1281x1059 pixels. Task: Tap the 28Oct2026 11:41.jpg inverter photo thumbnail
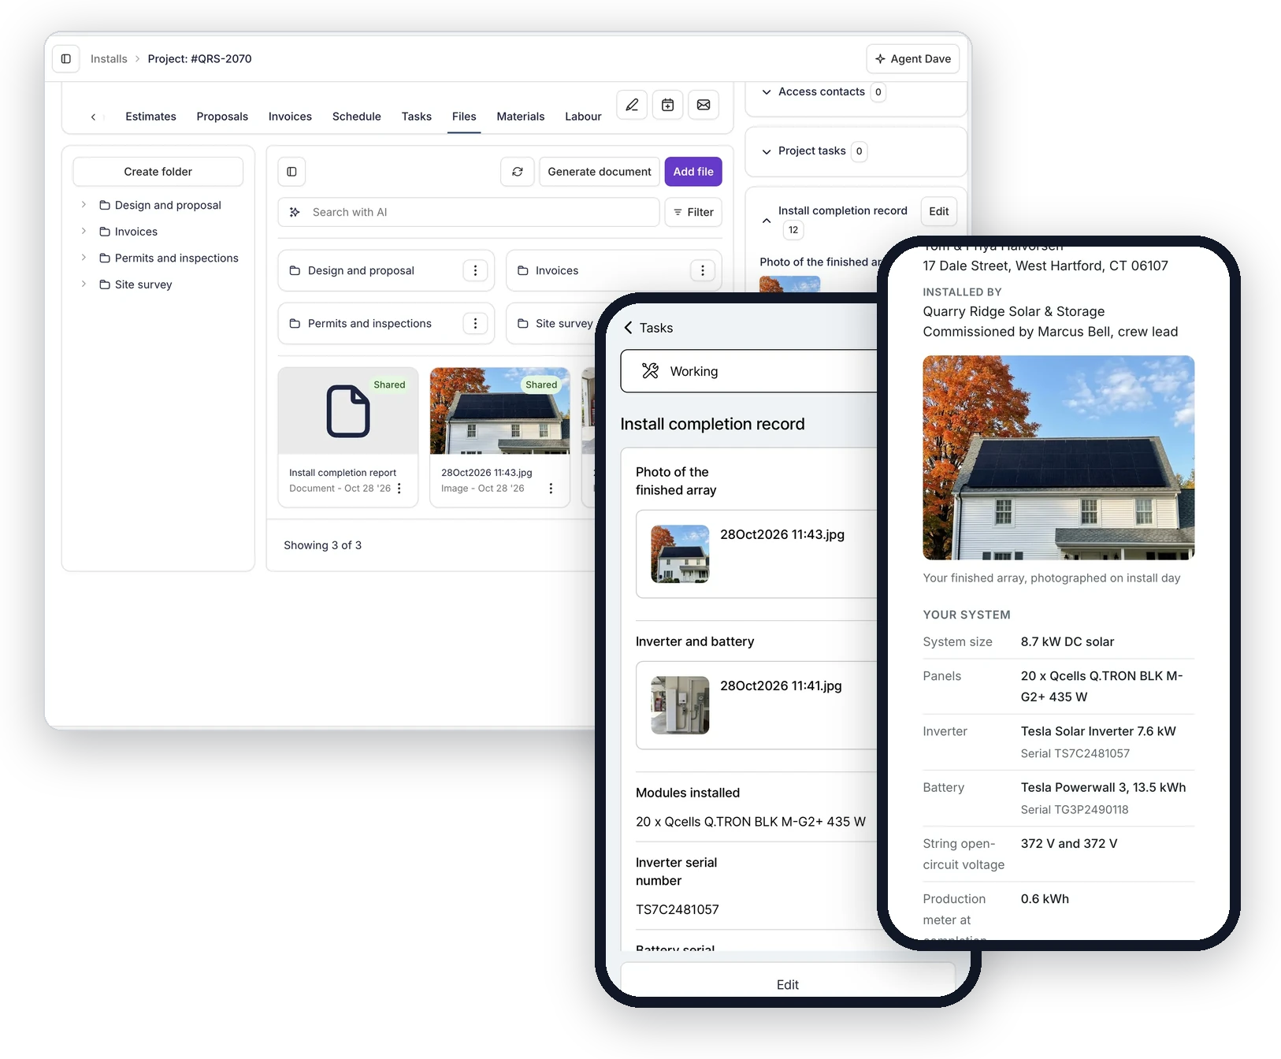(680, 705)
